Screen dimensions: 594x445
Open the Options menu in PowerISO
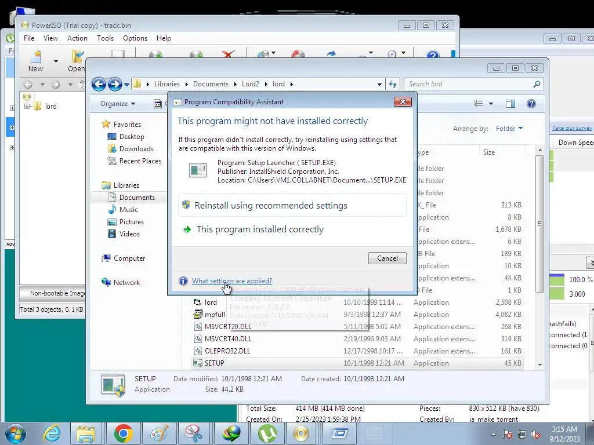point(135,38)
